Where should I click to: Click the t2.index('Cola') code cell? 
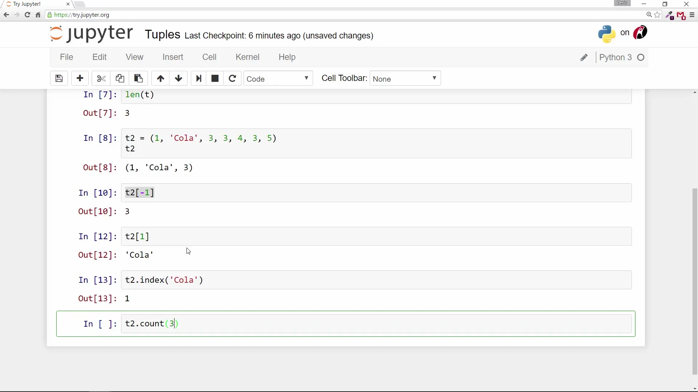pos(376,280)
